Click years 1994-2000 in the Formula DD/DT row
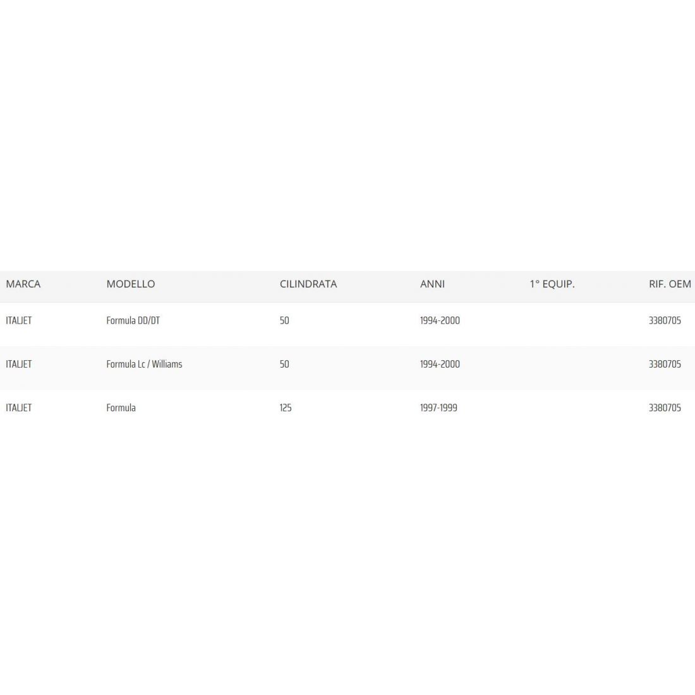This screenshot has width=695, height=695. pos(440,321)
